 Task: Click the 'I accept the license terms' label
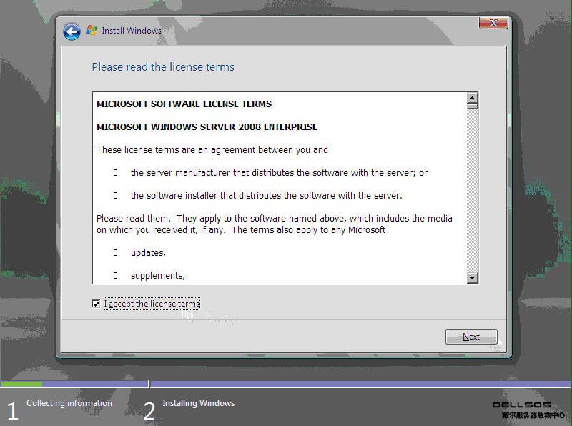coord(152,304)
